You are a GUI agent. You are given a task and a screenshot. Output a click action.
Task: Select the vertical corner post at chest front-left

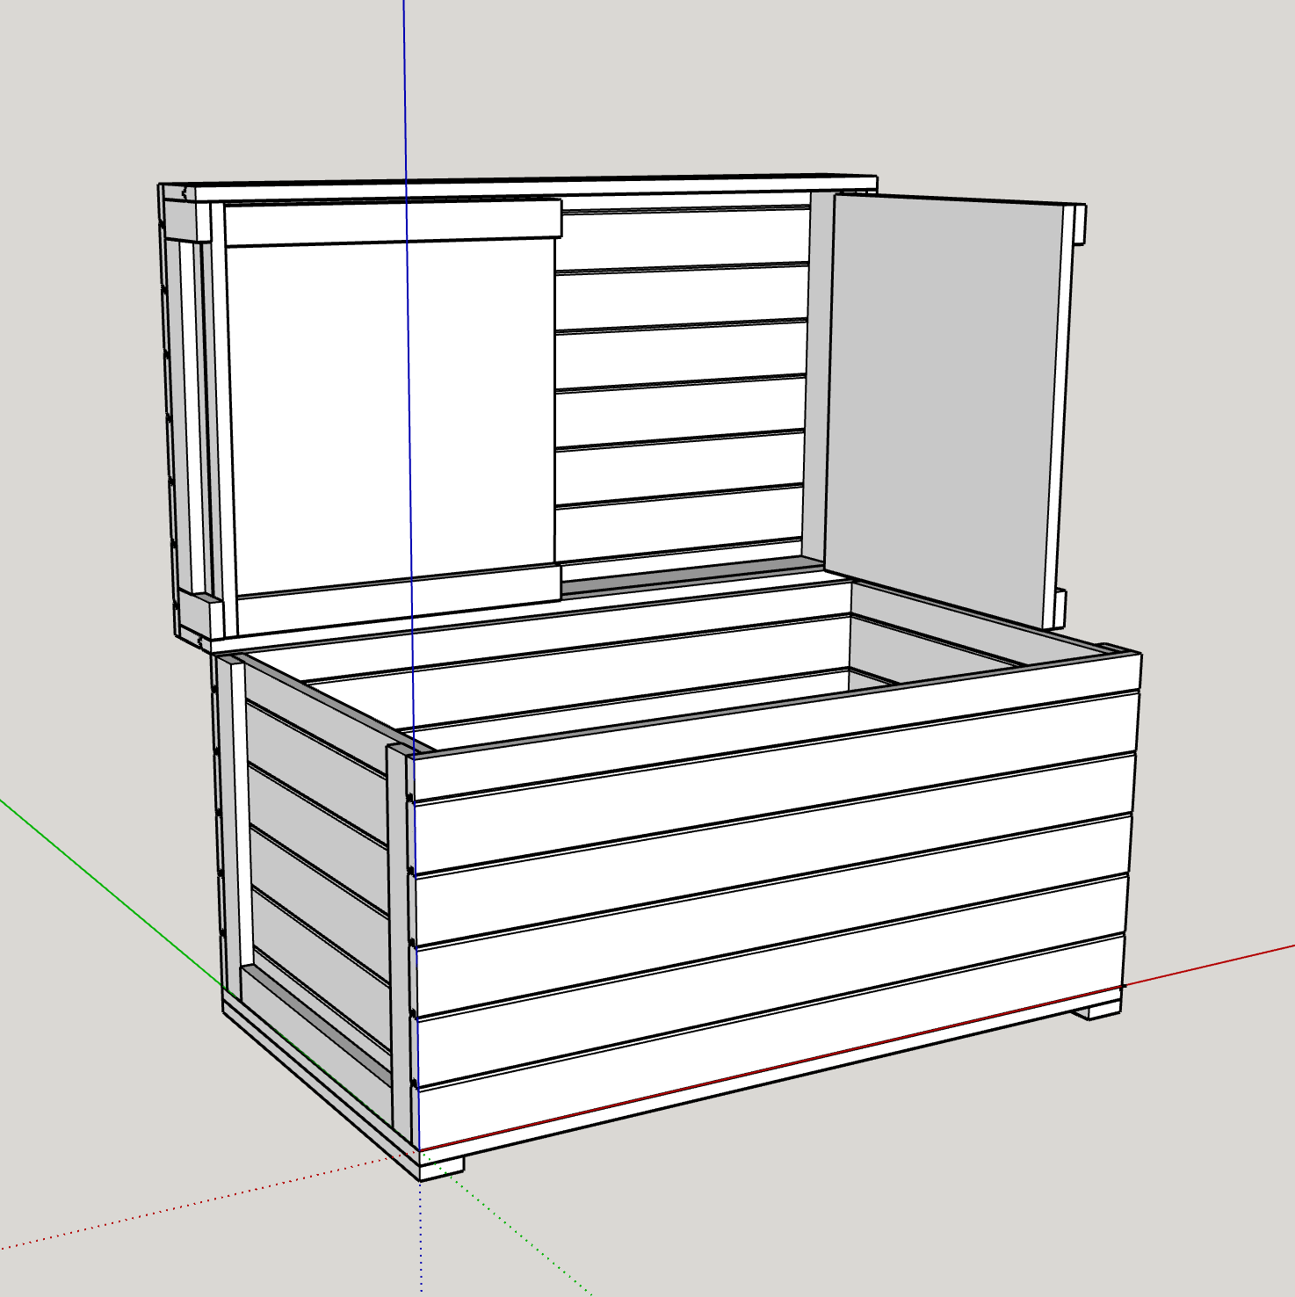(401, 945)
